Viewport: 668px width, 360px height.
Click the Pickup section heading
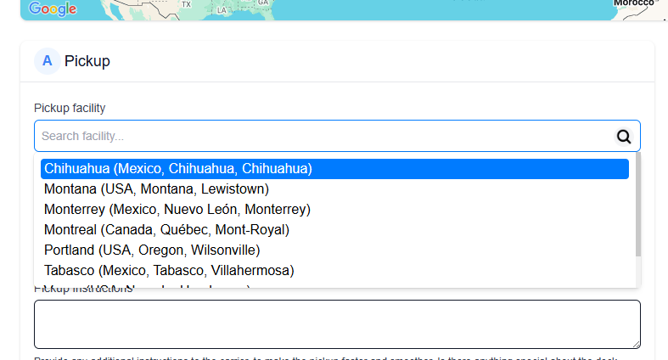(87, 61)
